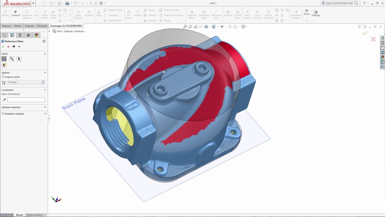Click the search magnifier icon
The width and height of the screenshot is (385, 217).
coord(356,3)
